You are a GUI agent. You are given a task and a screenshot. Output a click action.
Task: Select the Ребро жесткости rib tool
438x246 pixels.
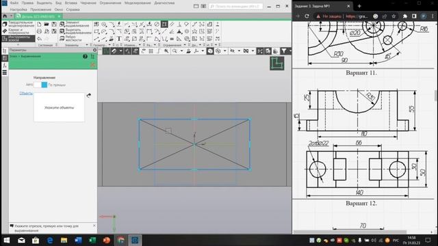[x=71, y=38]
